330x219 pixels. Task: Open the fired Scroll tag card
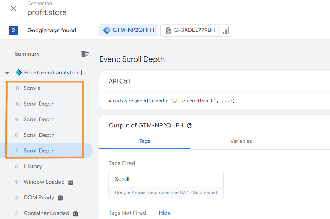coord(166,185)
